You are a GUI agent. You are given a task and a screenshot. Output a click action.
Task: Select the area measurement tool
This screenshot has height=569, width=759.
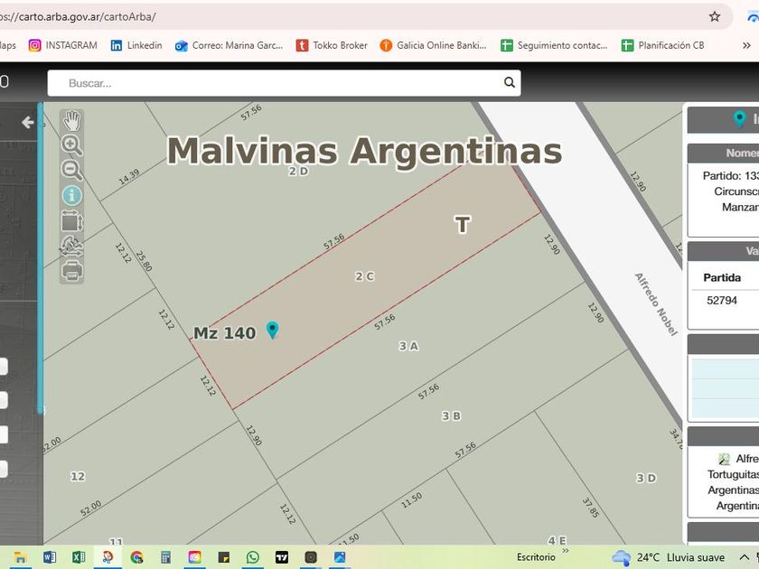71,220
